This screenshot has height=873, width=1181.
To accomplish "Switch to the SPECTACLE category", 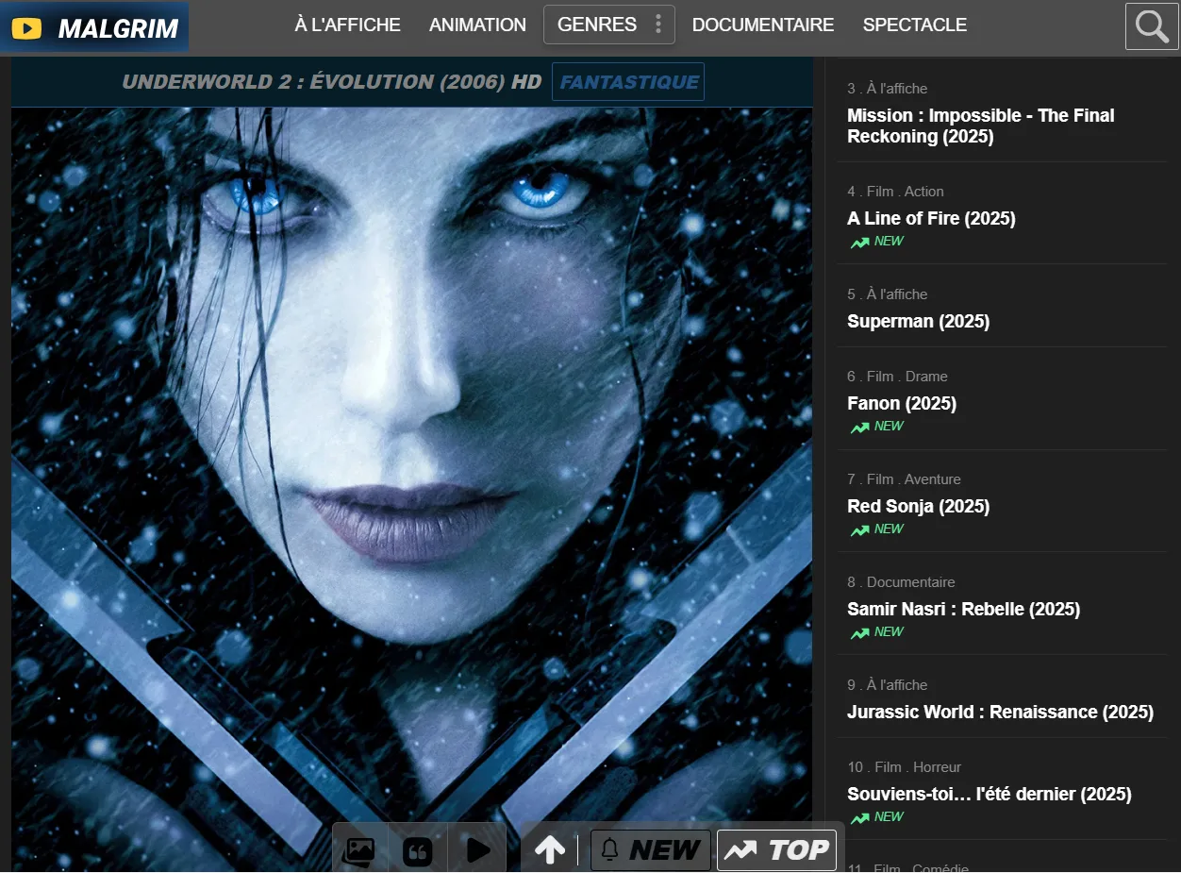I will (x=914, y=25).
